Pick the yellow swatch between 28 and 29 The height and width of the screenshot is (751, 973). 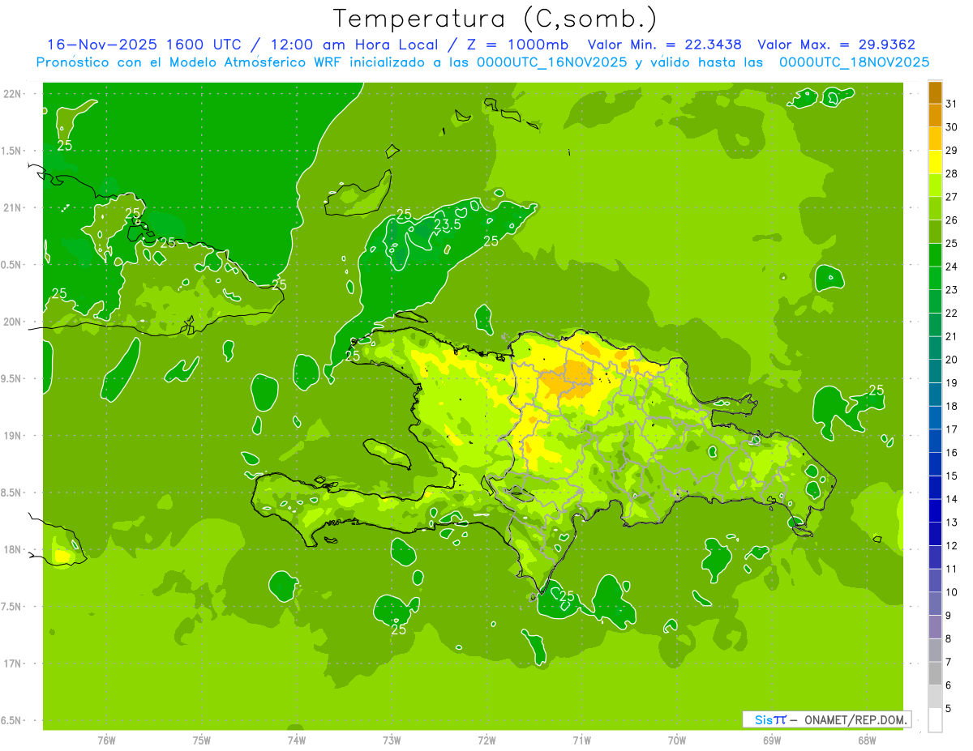point(935,162)
